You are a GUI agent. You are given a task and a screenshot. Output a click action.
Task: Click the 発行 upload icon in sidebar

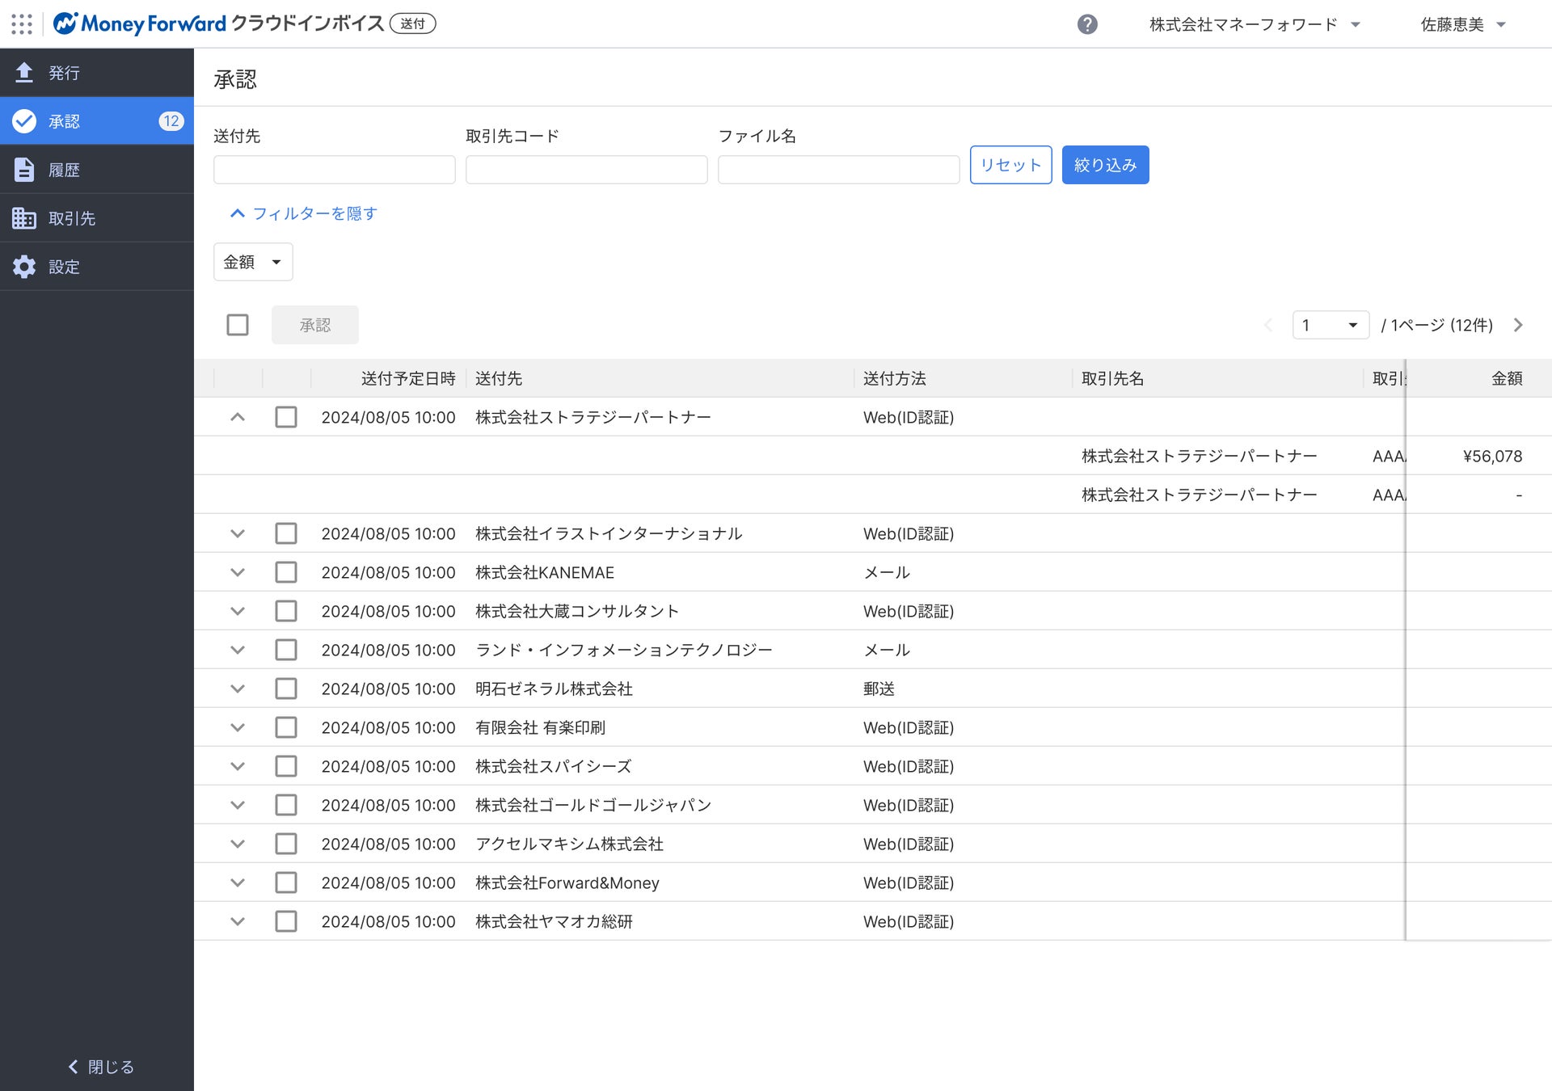24,73
